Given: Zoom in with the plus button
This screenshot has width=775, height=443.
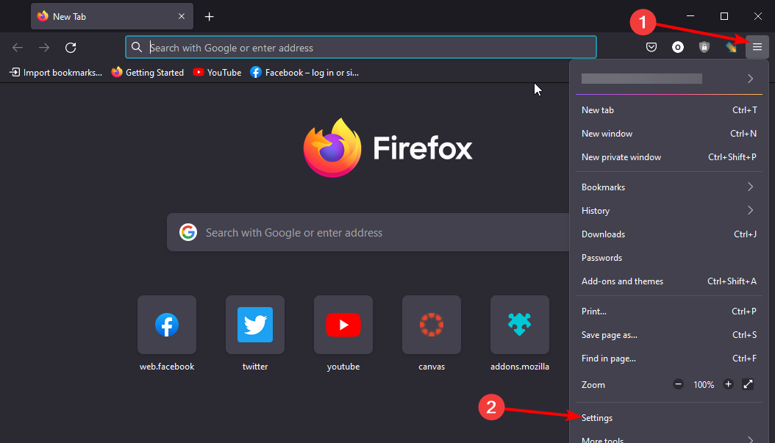Looking at the screenshot, I should point(728,384).
